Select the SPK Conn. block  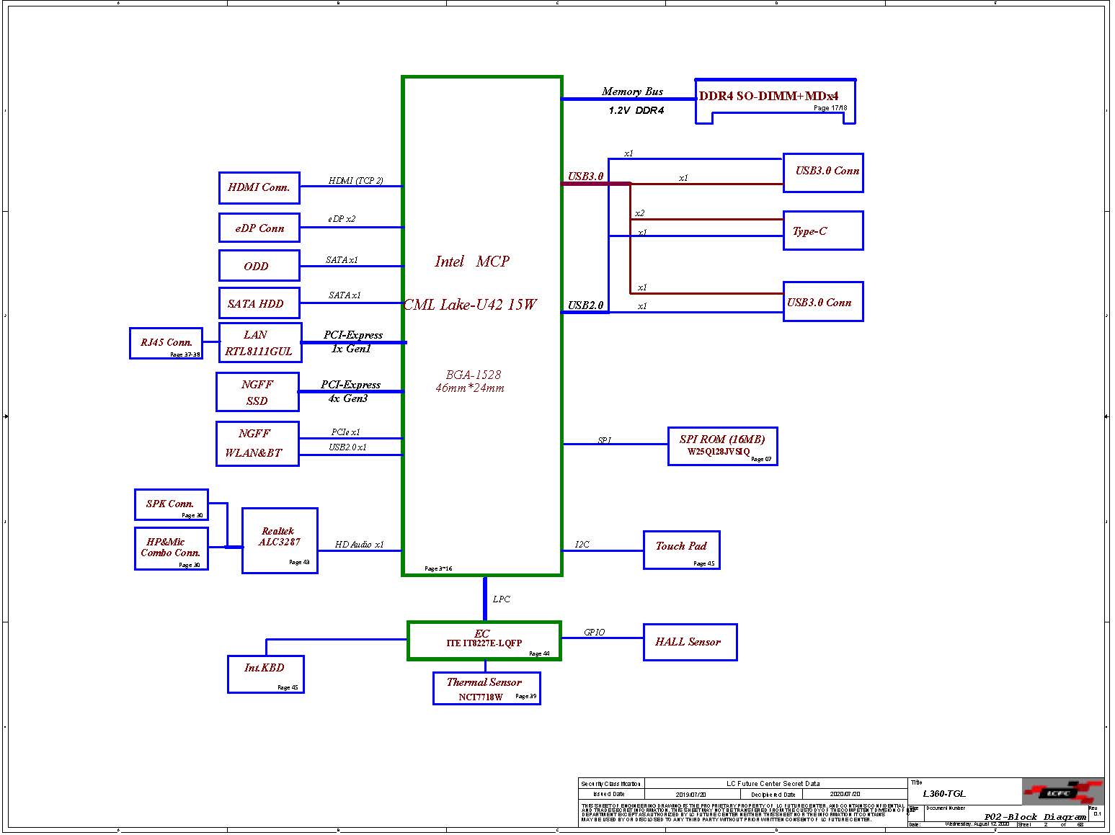tap(171, 504)
